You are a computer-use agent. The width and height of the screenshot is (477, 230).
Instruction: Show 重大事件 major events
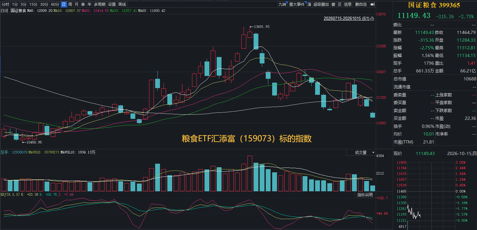coord(297,4)
